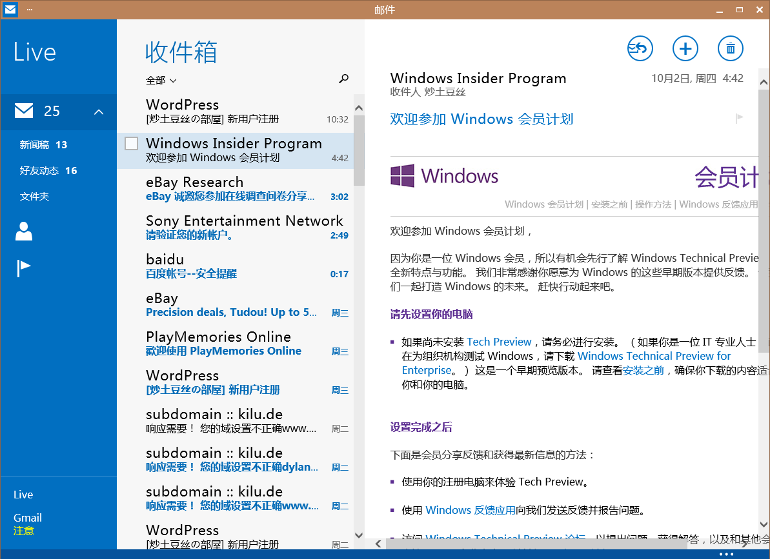Viewport: 770px width, 559px height.
Task: Click the mail envelope icon showing 25
Action: (x=24, y=112)
